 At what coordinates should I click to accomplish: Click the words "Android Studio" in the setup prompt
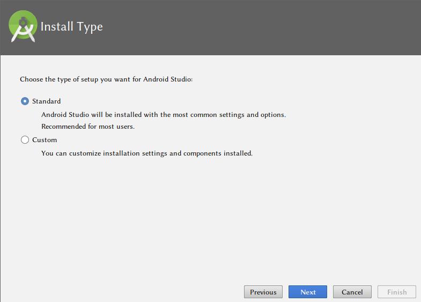[168, 79]
